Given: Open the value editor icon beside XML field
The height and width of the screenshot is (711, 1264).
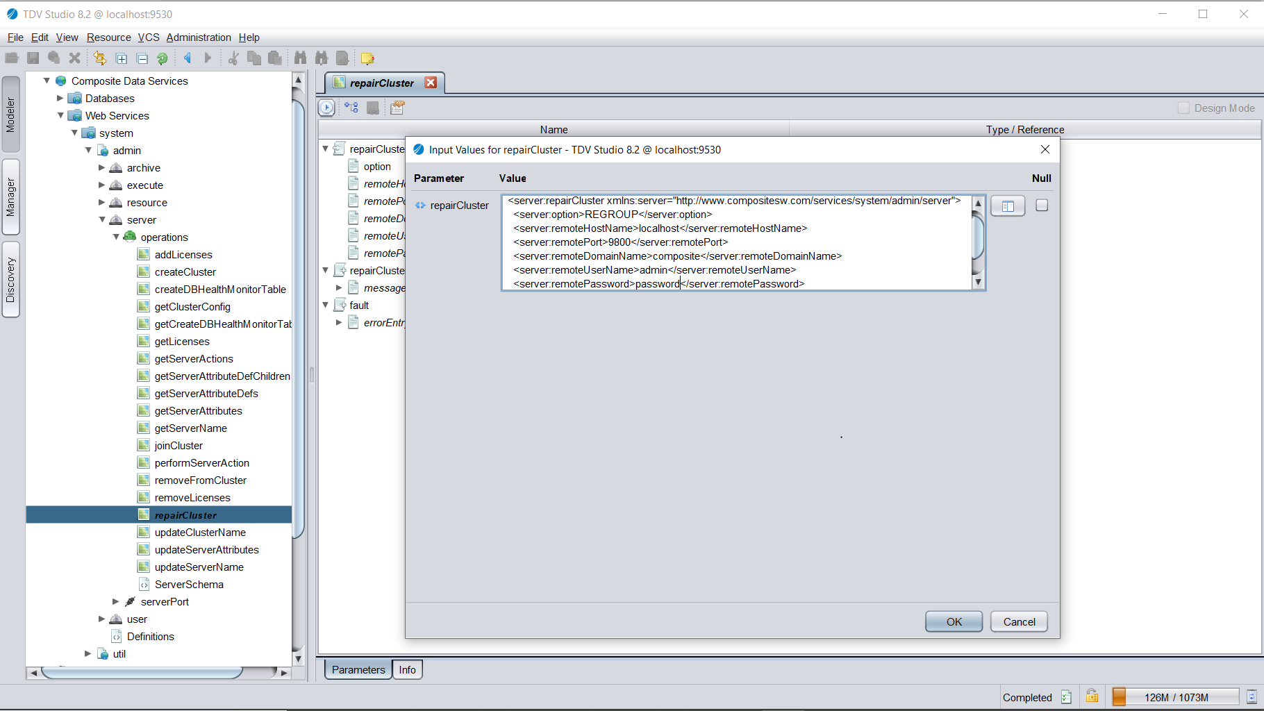Looking at the screenshot, I should tap(1008, 206).
